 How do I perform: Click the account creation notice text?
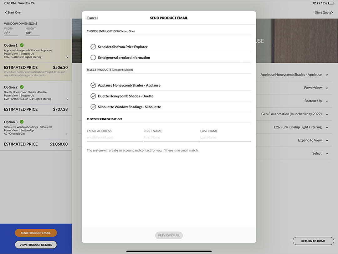coord(142,150)
